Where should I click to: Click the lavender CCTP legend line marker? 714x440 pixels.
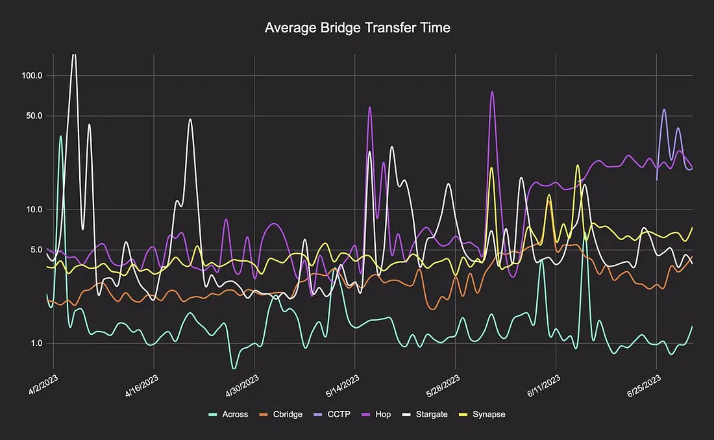click(317, 414)
